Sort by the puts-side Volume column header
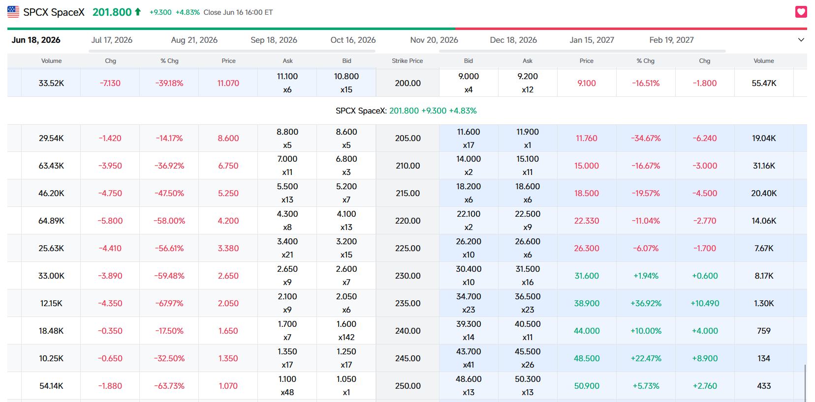Screen dimensions: 815x402 tap(764, 61)
